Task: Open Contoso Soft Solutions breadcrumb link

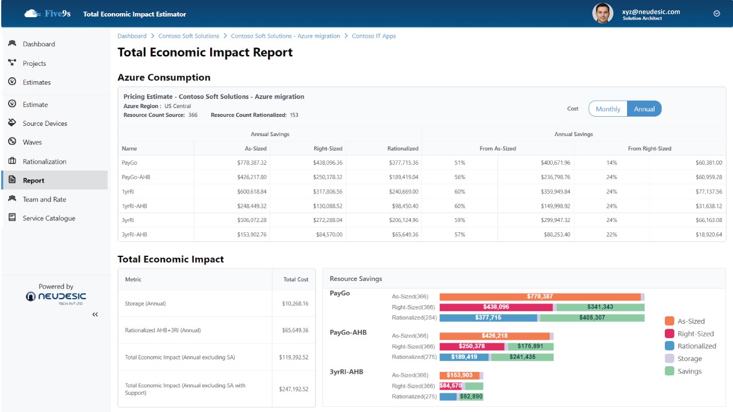Action: [189, 36]
